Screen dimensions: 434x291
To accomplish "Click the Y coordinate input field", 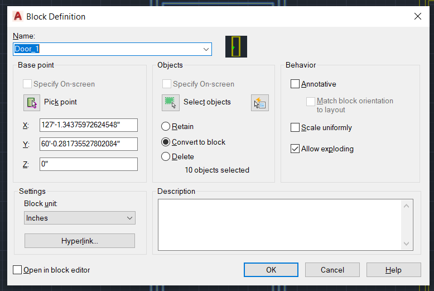I will pyautogui.click(x=89, y=144).
